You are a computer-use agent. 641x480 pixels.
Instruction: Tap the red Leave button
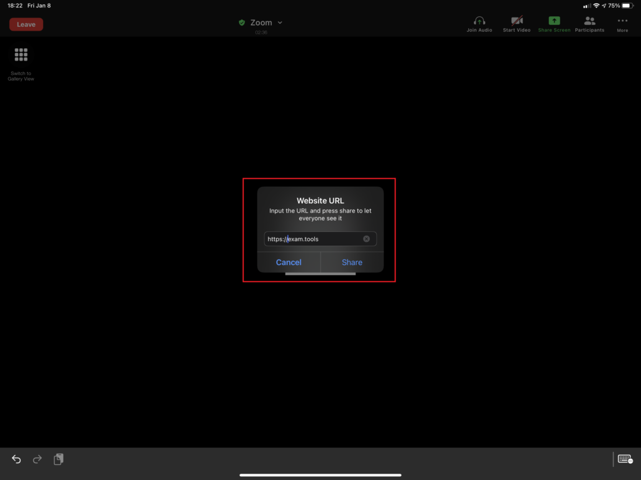26,24
